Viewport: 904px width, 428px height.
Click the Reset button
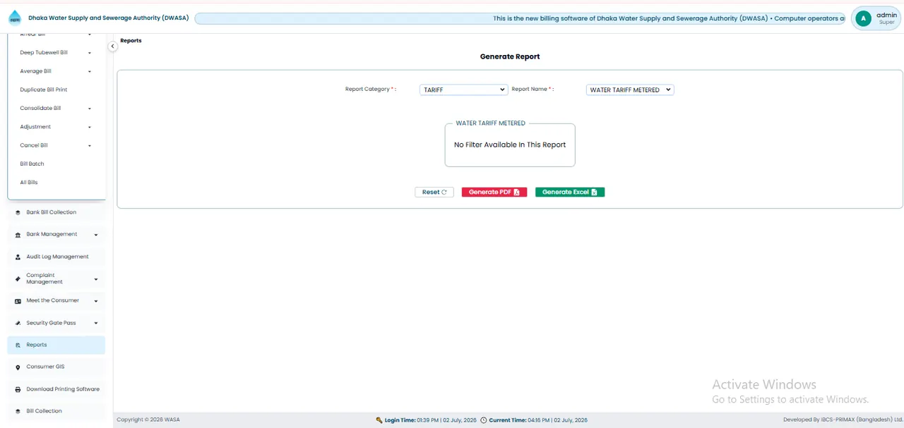click(x=434, y=192)
